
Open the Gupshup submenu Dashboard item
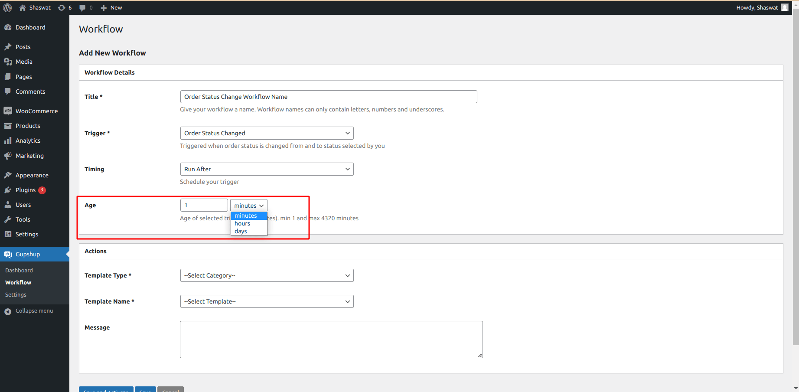19,270
